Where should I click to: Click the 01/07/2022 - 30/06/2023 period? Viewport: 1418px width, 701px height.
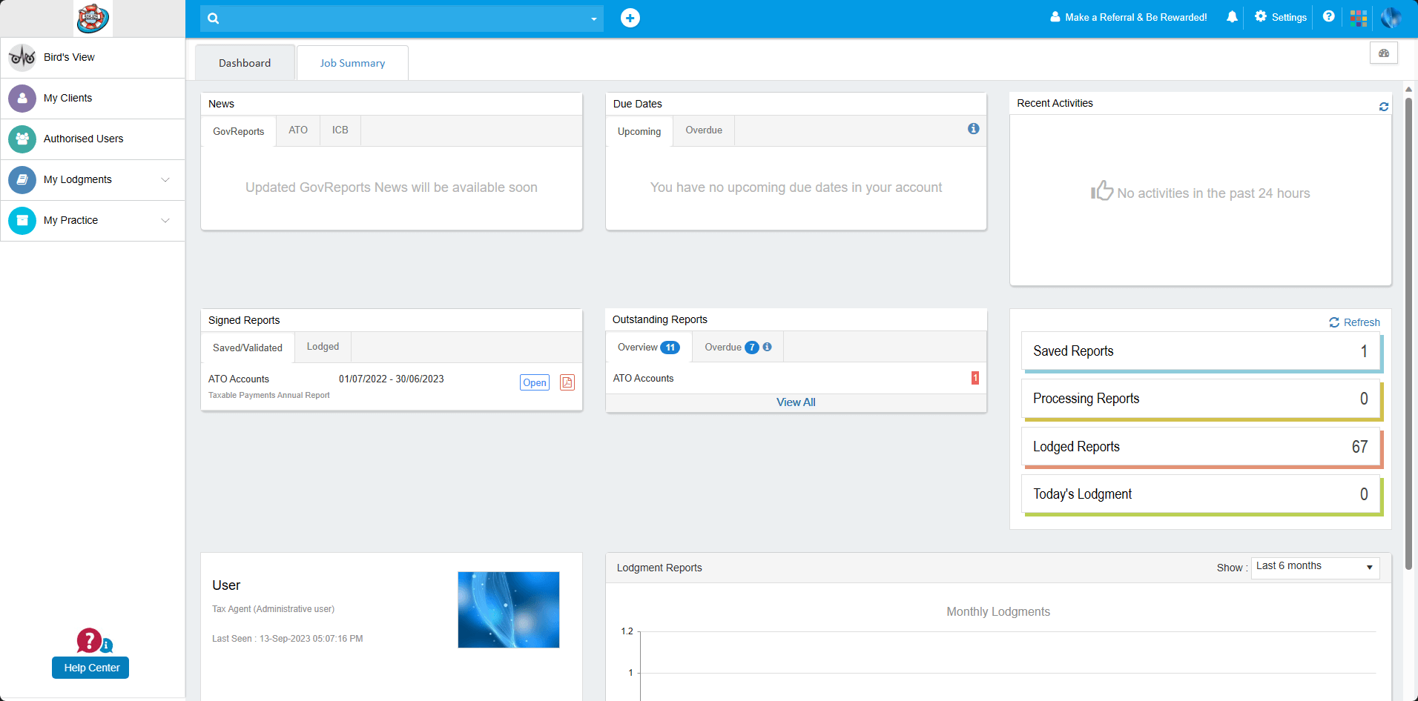click(x=392, y=379)
